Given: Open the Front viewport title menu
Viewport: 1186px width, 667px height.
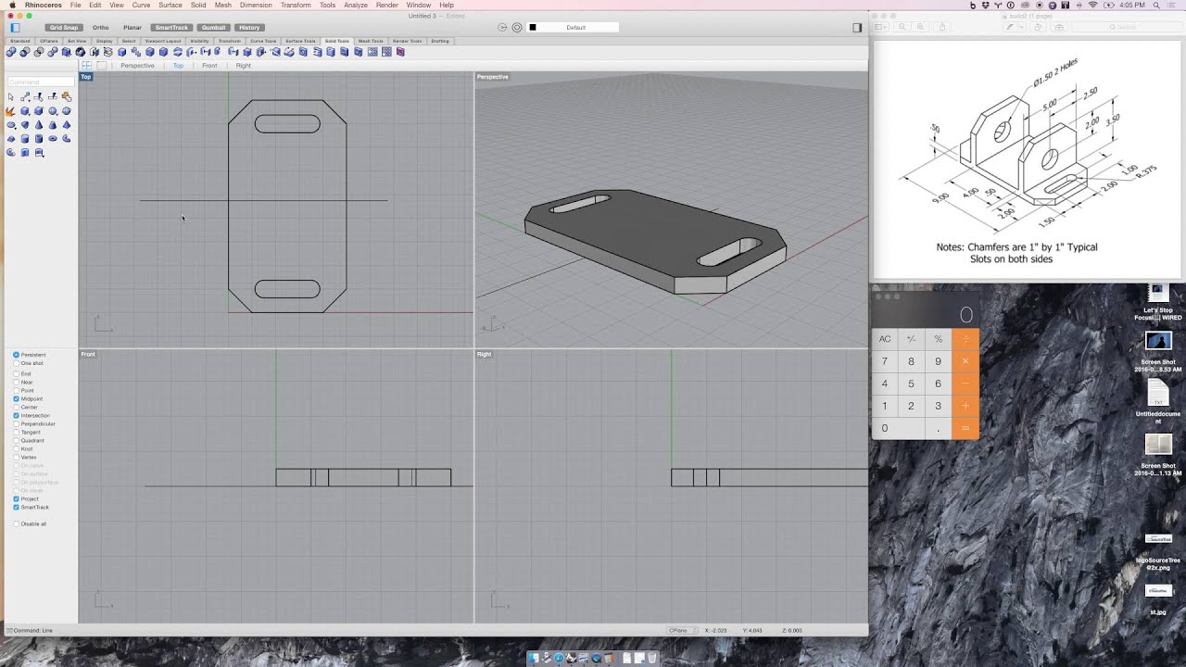Looking at the screenshot, I should (88, 354).
